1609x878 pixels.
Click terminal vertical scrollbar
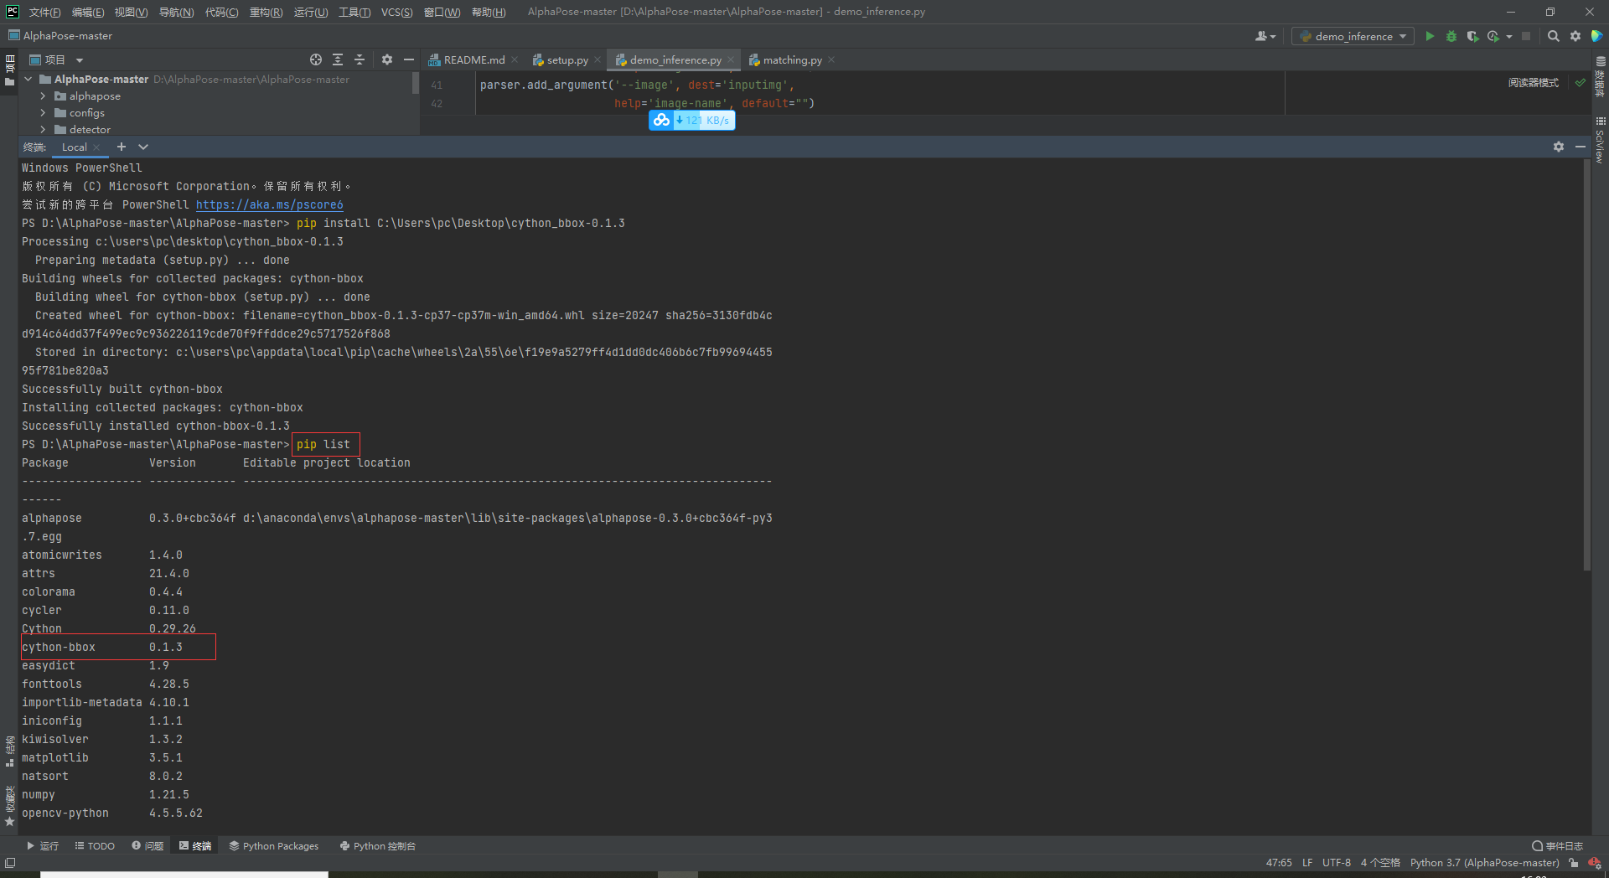coord(1586,364)
